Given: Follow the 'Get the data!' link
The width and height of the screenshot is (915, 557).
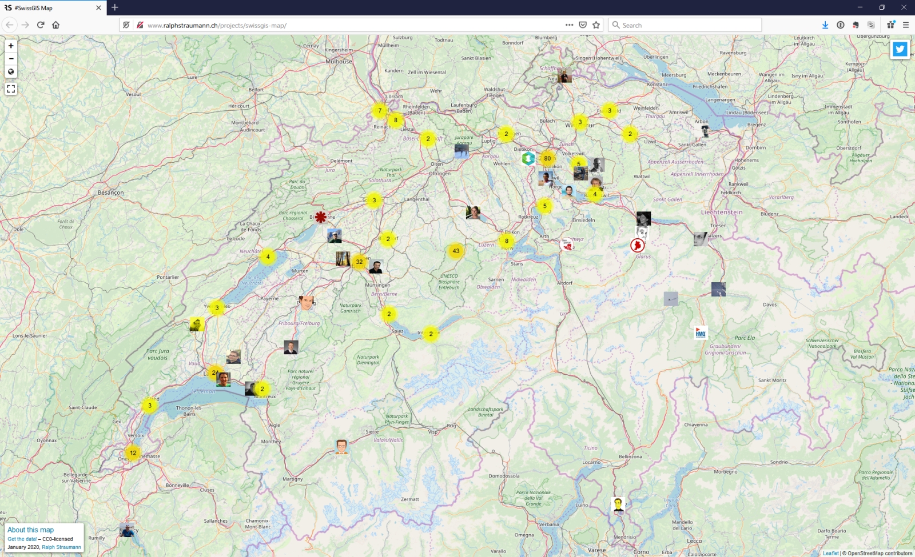Looking at the screenshot, I should pos(22,538).
